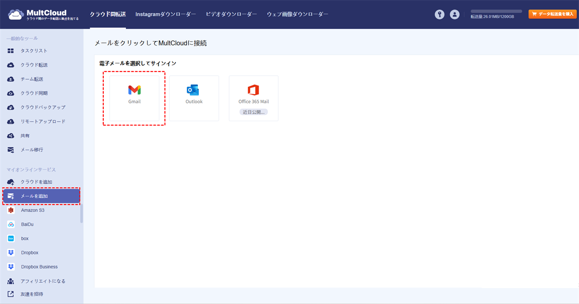Click the 共有 share icon
579x304 pixels.
(11, 136)
